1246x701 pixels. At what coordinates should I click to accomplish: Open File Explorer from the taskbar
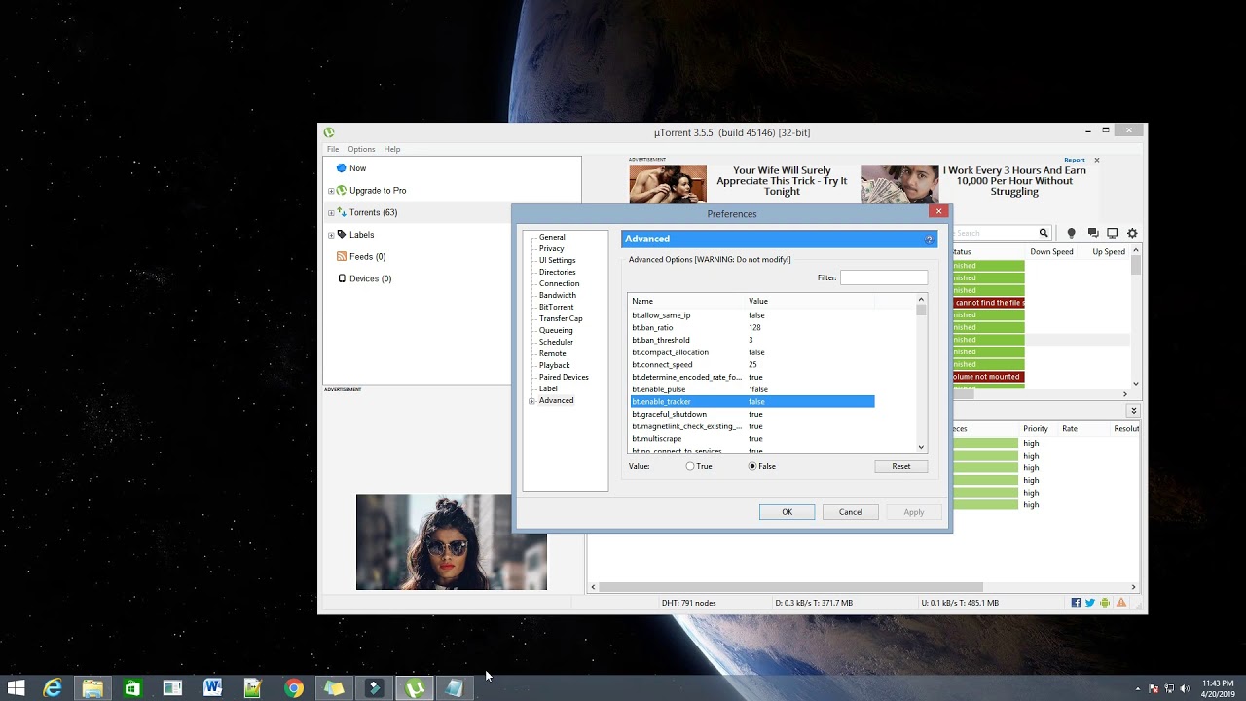92,688
